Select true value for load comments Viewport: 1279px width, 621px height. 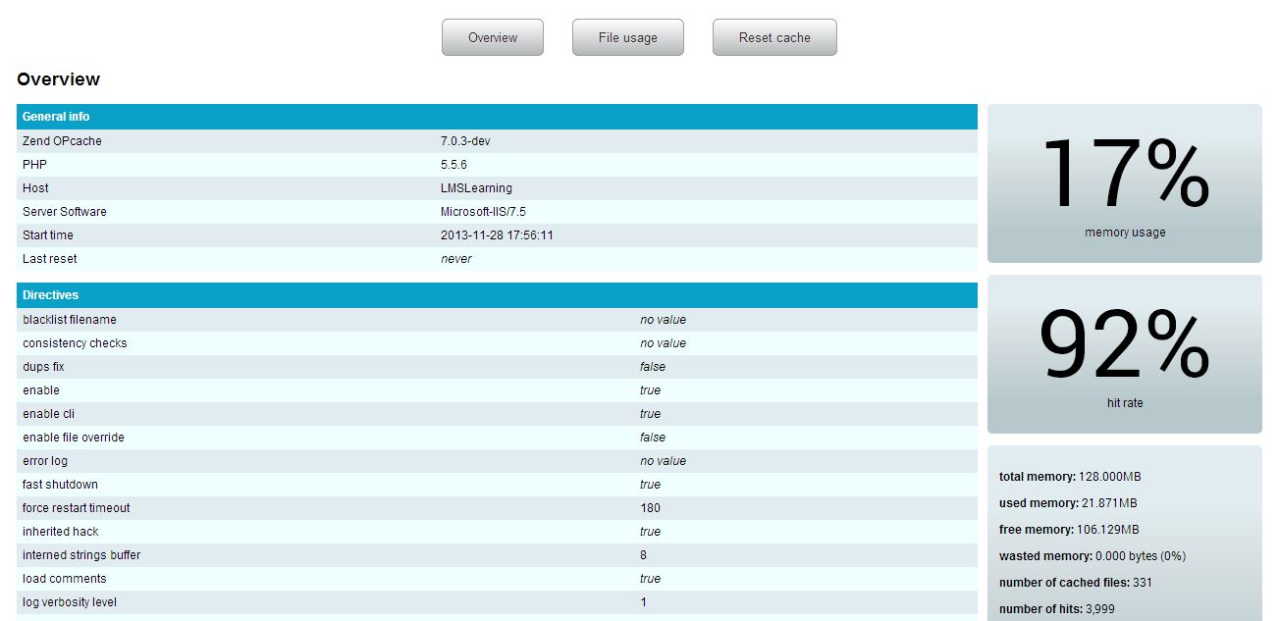(651, 579)
